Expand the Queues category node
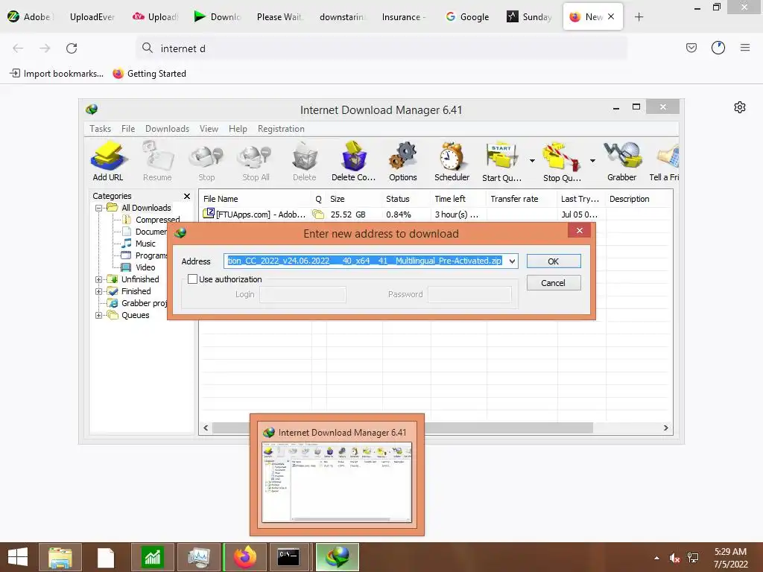 point(99,315)
